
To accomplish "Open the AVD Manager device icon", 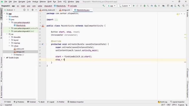I will click(175, 6).
